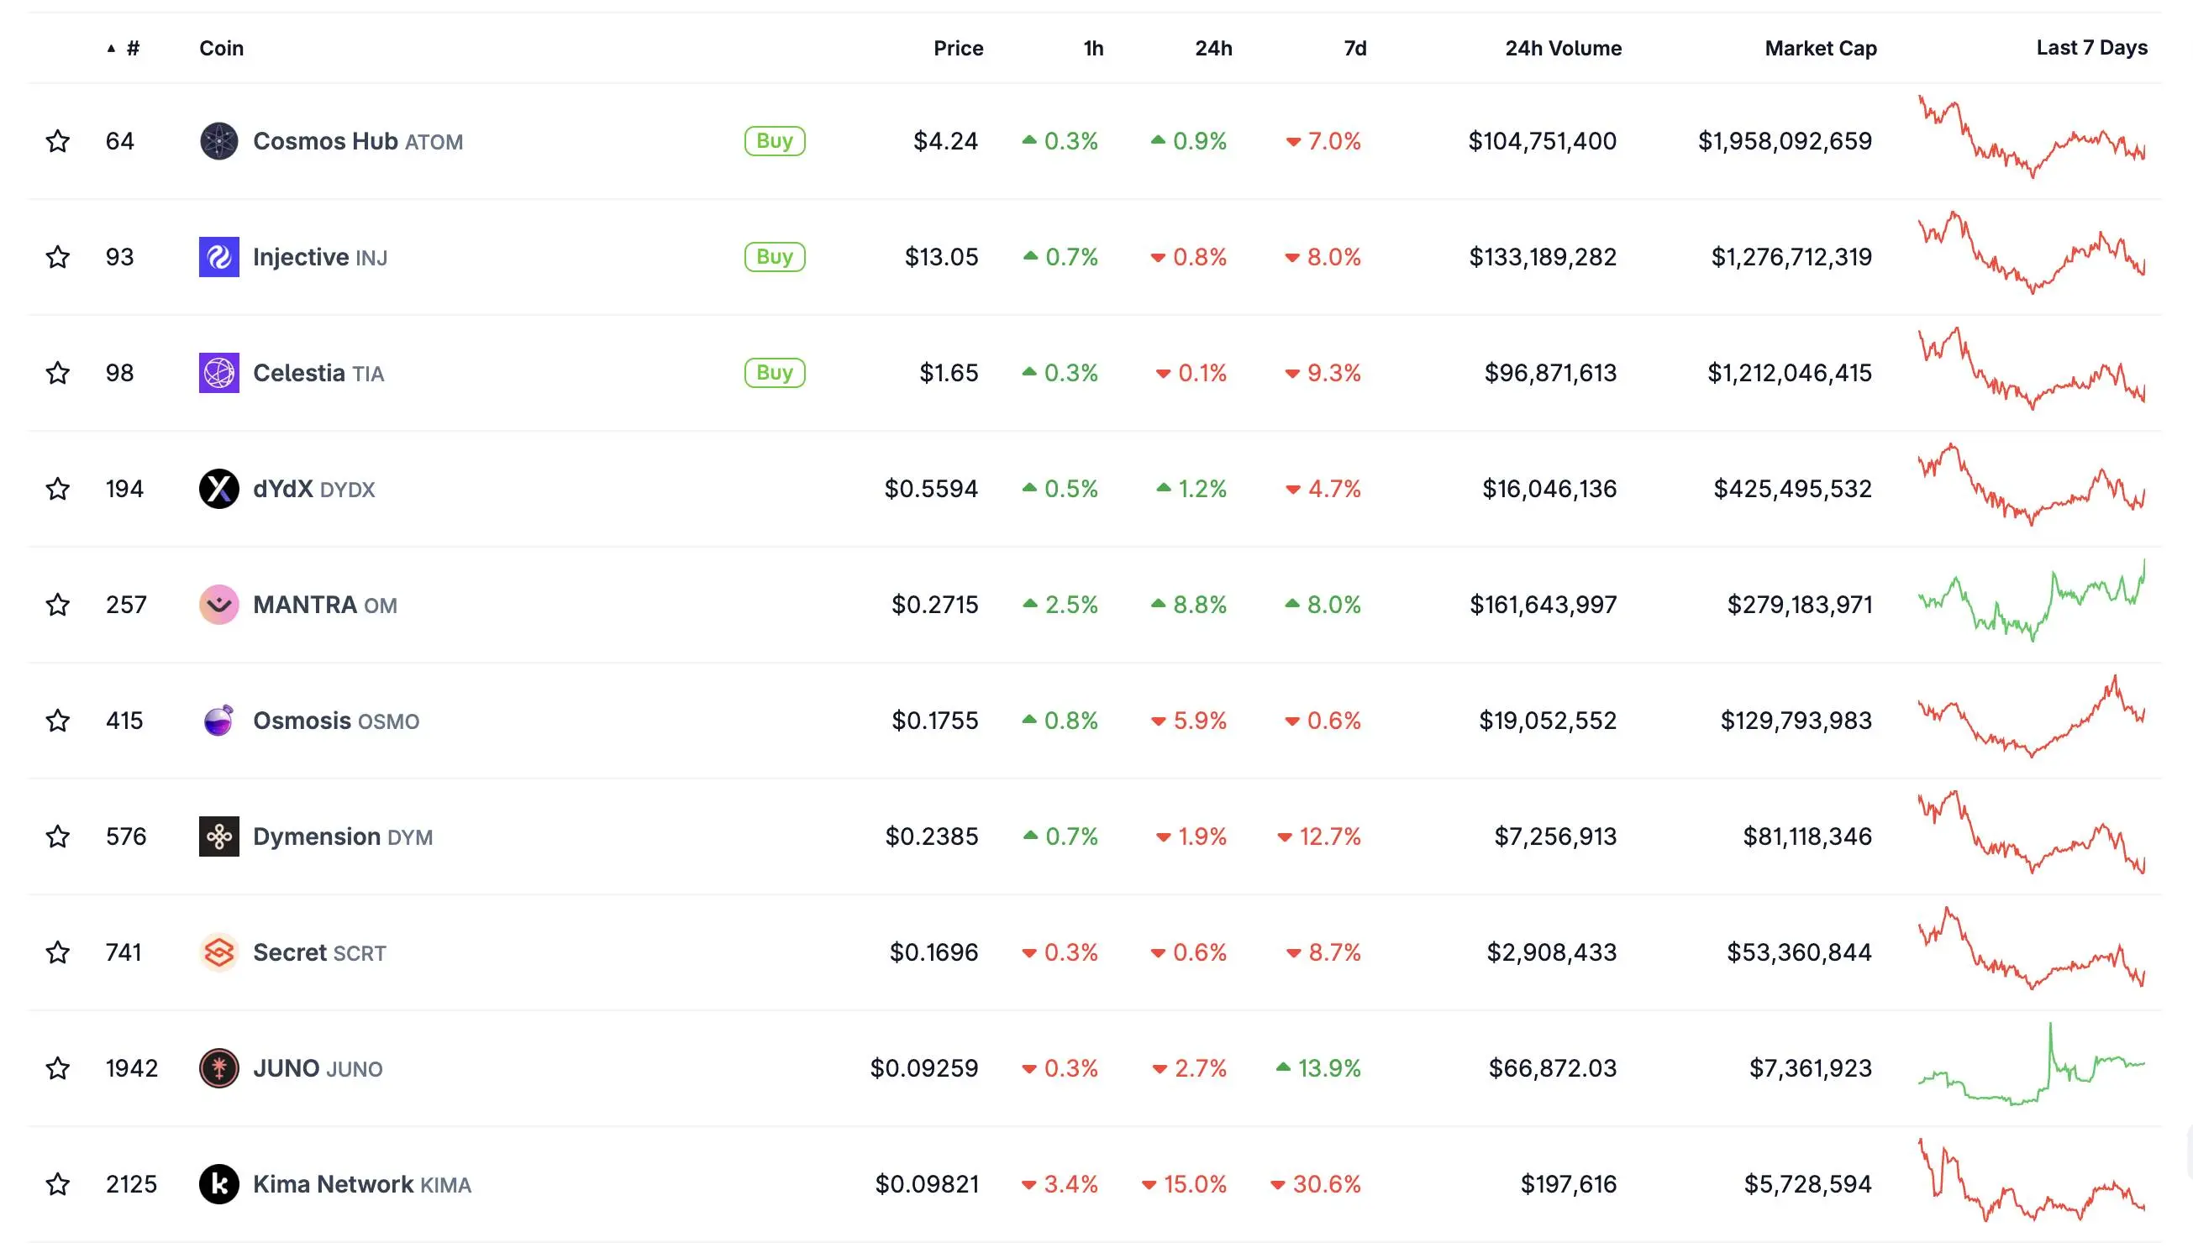Sort by rank number column header
This screenshot has height=1248, width=2193.
[x=132, y=48]
